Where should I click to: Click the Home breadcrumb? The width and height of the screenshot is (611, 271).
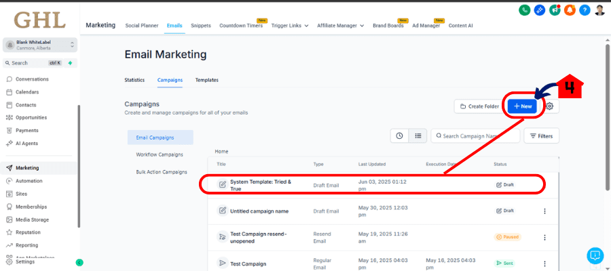(x=221, y=152)
